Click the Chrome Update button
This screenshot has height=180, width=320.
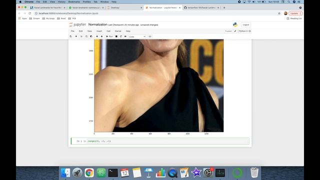pyautogui.click(x=295, y=13)
